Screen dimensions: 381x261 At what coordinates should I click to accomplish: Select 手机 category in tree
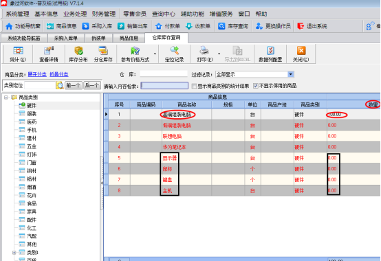tap(32, 130)
